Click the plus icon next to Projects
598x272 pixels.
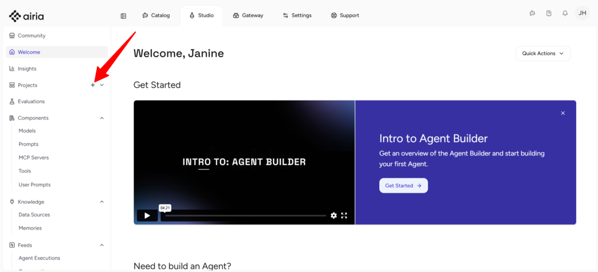[x=93, y=85]
